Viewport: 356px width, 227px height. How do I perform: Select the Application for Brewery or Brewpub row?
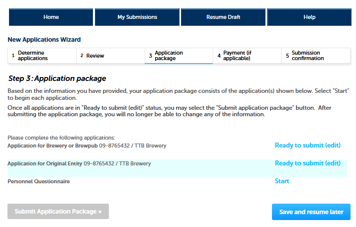tap(87, 146)
